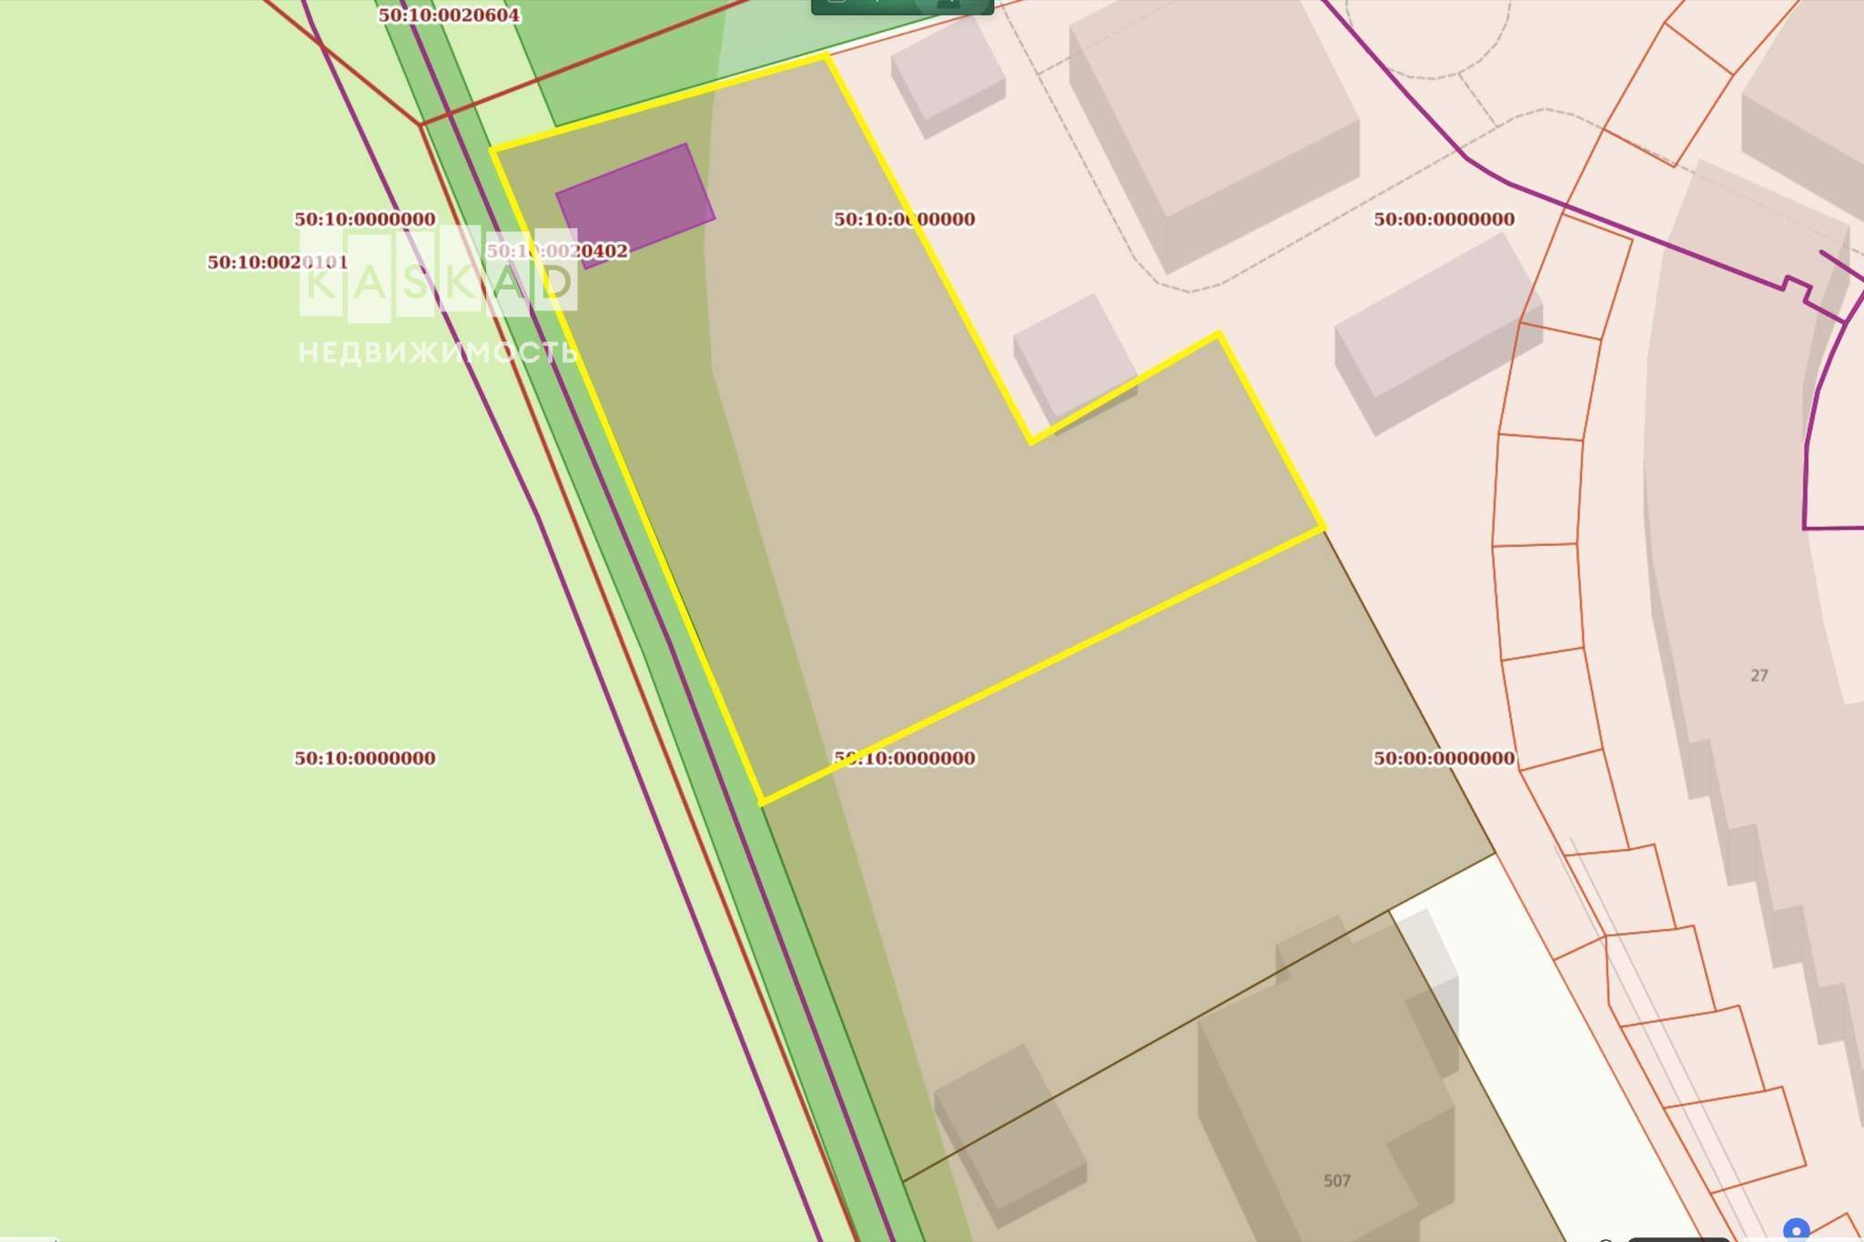The width and height of the screenshot is (1864, 1242).
Task: Click building number 27 label
Action: [1759, 676]
